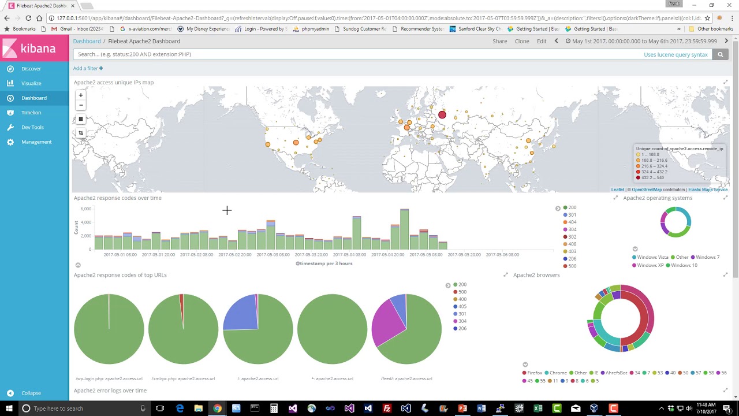Move time range backward with left arrow
The width and height of the screenshot is (739, 416).
pos(556,41)
